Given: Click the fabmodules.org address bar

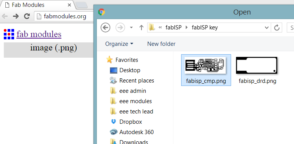Looking at the screenshot, I should 64,16.
